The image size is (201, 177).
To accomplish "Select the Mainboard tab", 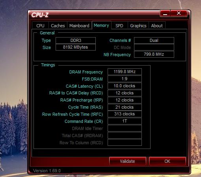I will [79, 26].
